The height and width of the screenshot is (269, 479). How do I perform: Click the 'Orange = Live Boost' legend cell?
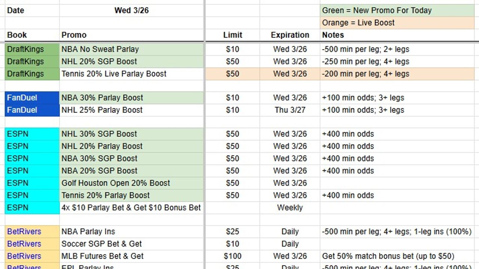[x=397, y=23]
